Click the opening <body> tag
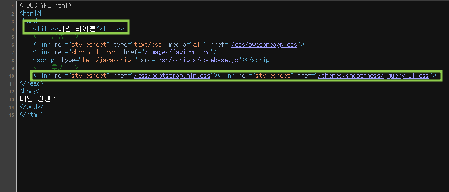 click(x=30, y=91)
